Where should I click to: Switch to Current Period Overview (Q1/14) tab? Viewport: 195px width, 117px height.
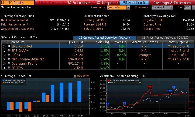(104, 38)
